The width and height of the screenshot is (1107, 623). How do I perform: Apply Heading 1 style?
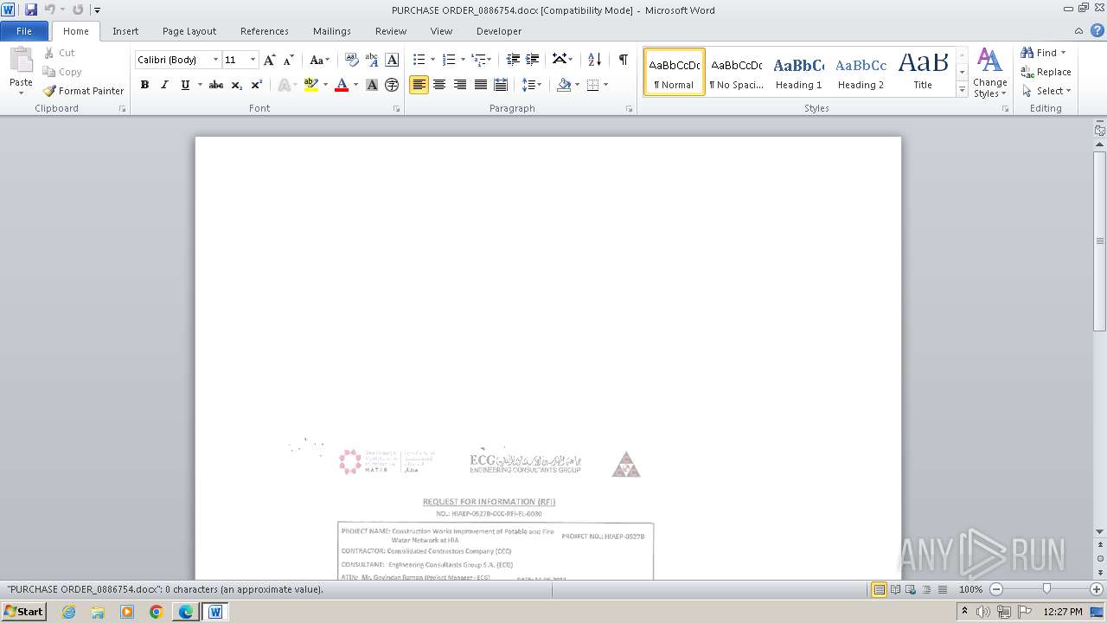click(798, 72)
